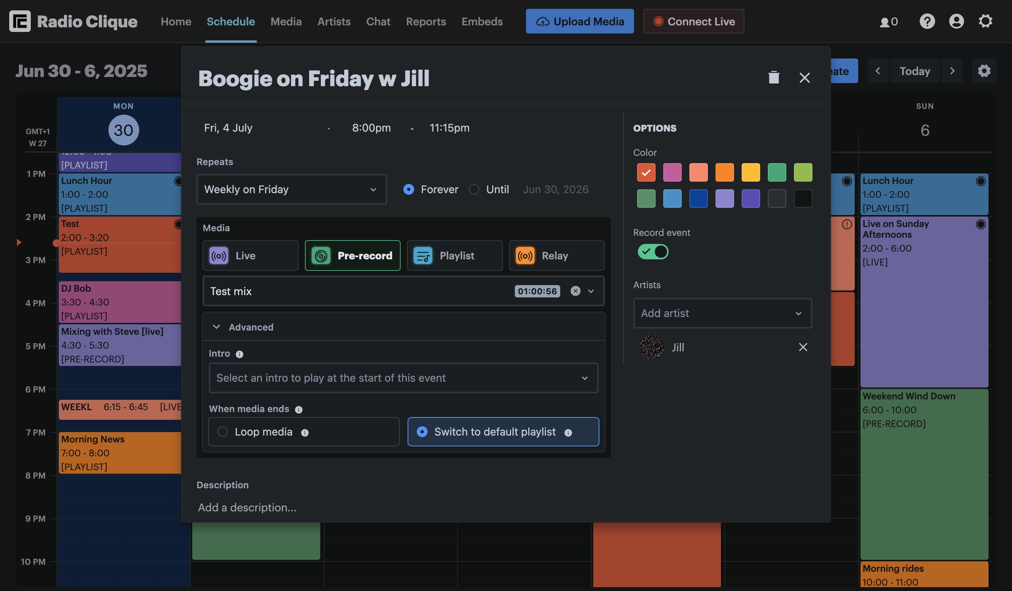1012x591 pixels.
Task: Edit the 8:00pm start time
Action: [x=371, y=128]
